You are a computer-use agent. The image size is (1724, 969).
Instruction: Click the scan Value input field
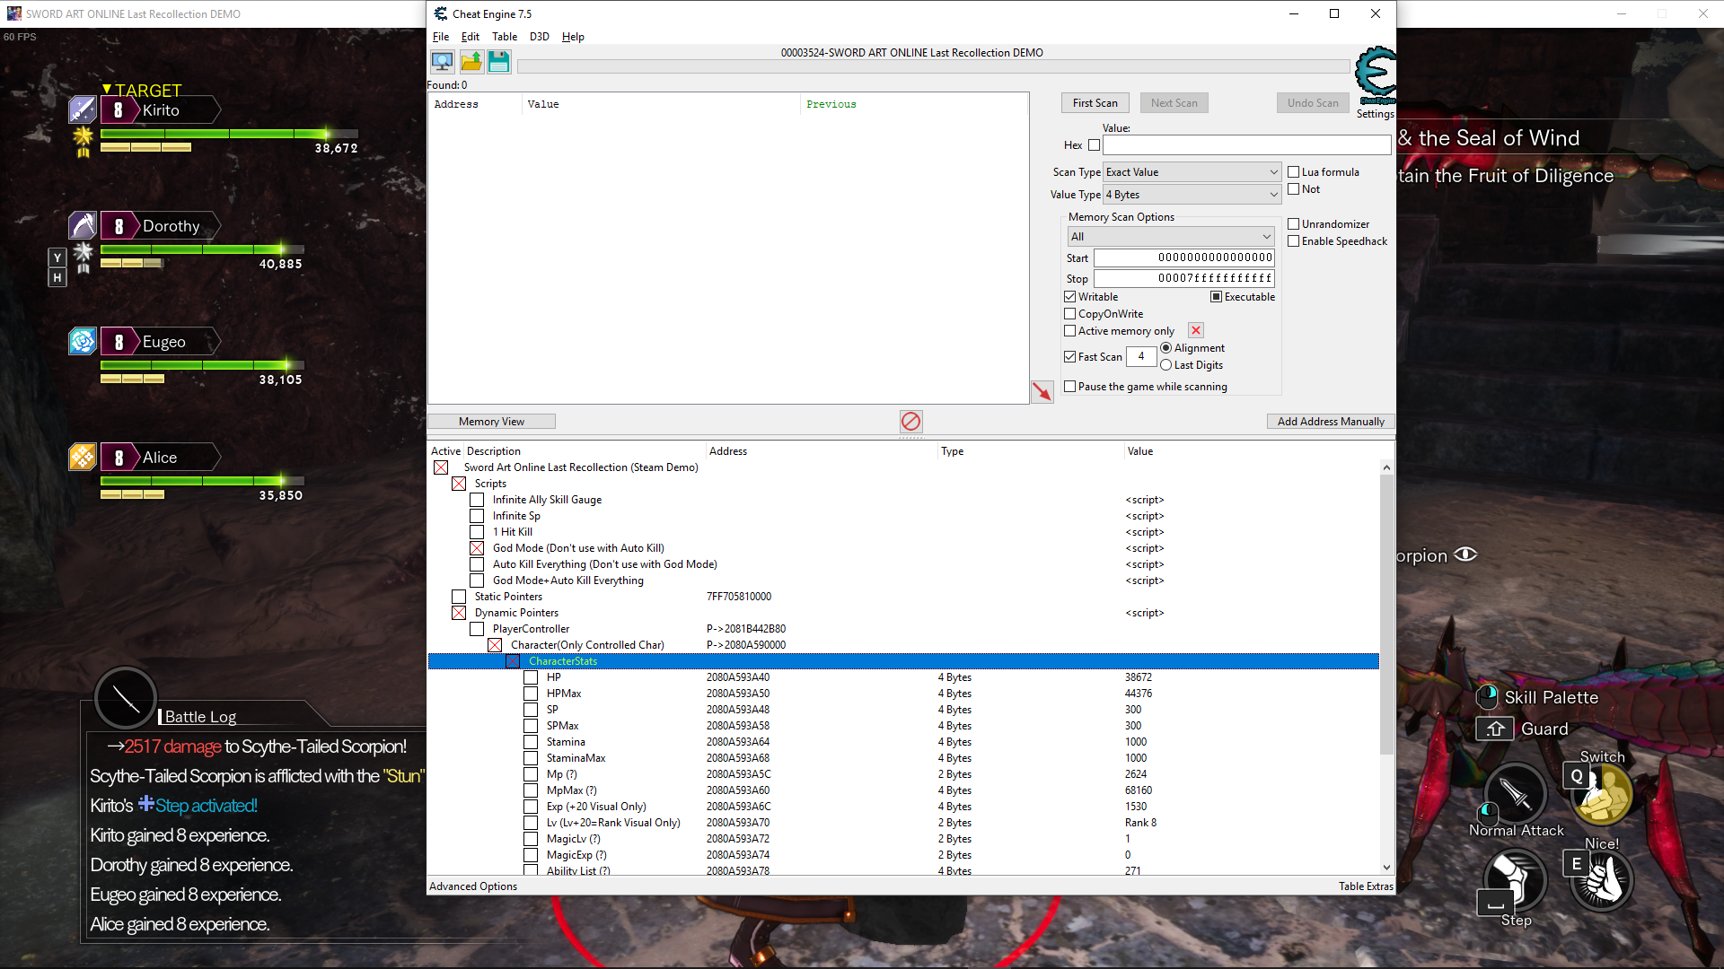tap(1245, 145)
